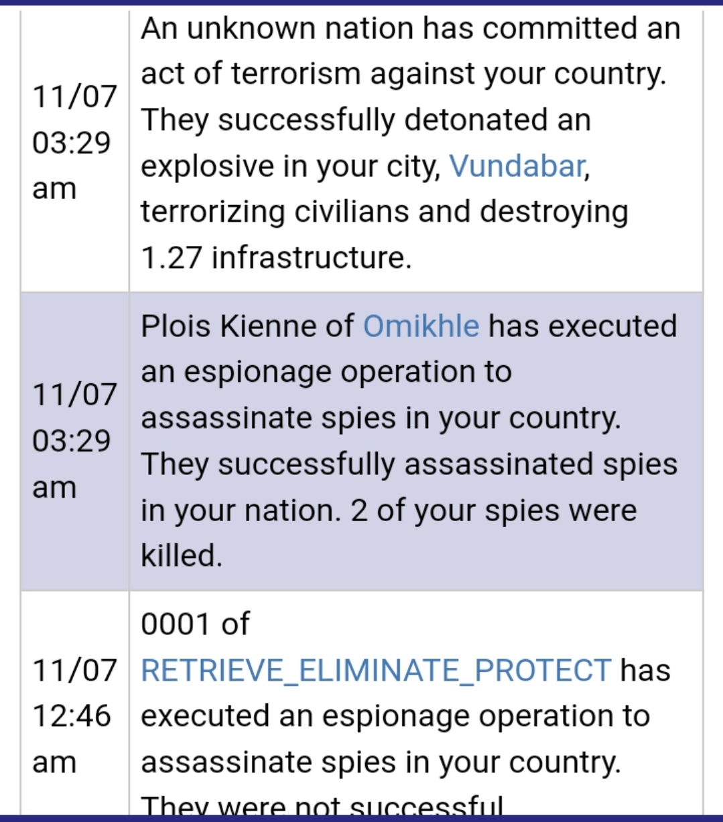Select the 11/07 12:46 am timestamp cell
723x822 pixels.
coord(74,716)
